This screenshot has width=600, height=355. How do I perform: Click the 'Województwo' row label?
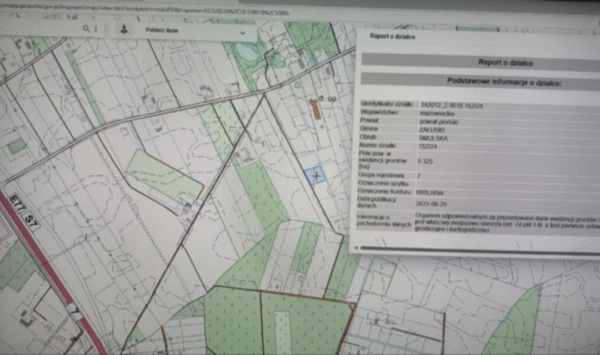coord(379,112)
